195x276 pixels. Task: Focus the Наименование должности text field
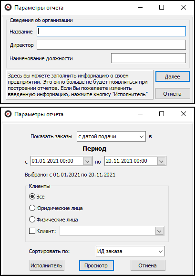[148, 58]
